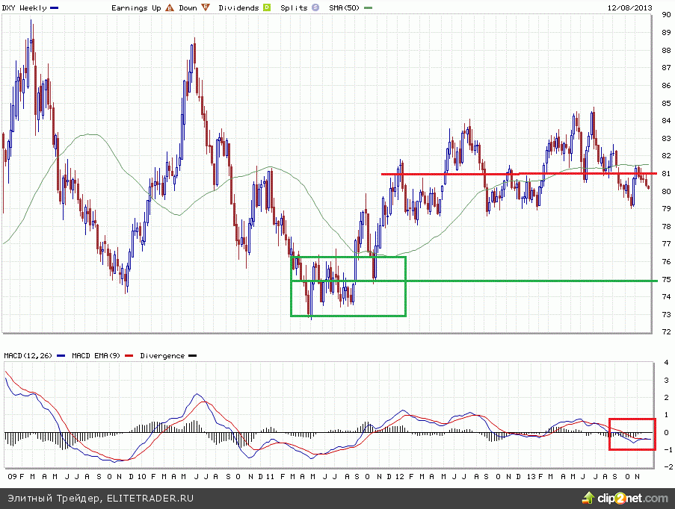Click the 12/08/2013 date label
Screen dimensions: 675x509
click(x=629, y=7)
